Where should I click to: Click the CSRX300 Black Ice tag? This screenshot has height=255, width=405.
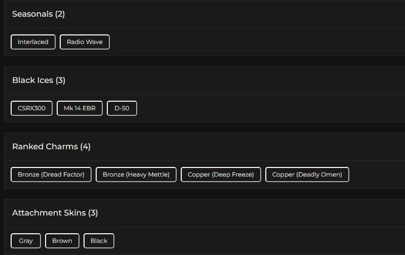[31, 108]
